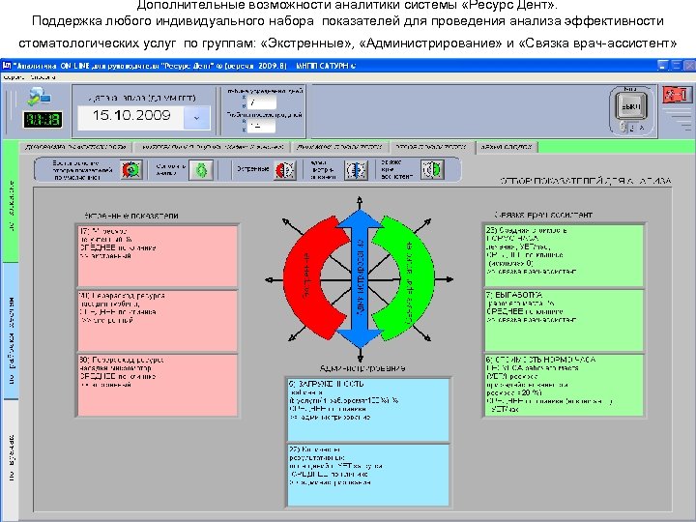The height and width of the screenshot is (522, 696).
Task: Click the Связка врач-ассистент heading
Action: click(x=543, y=215)
